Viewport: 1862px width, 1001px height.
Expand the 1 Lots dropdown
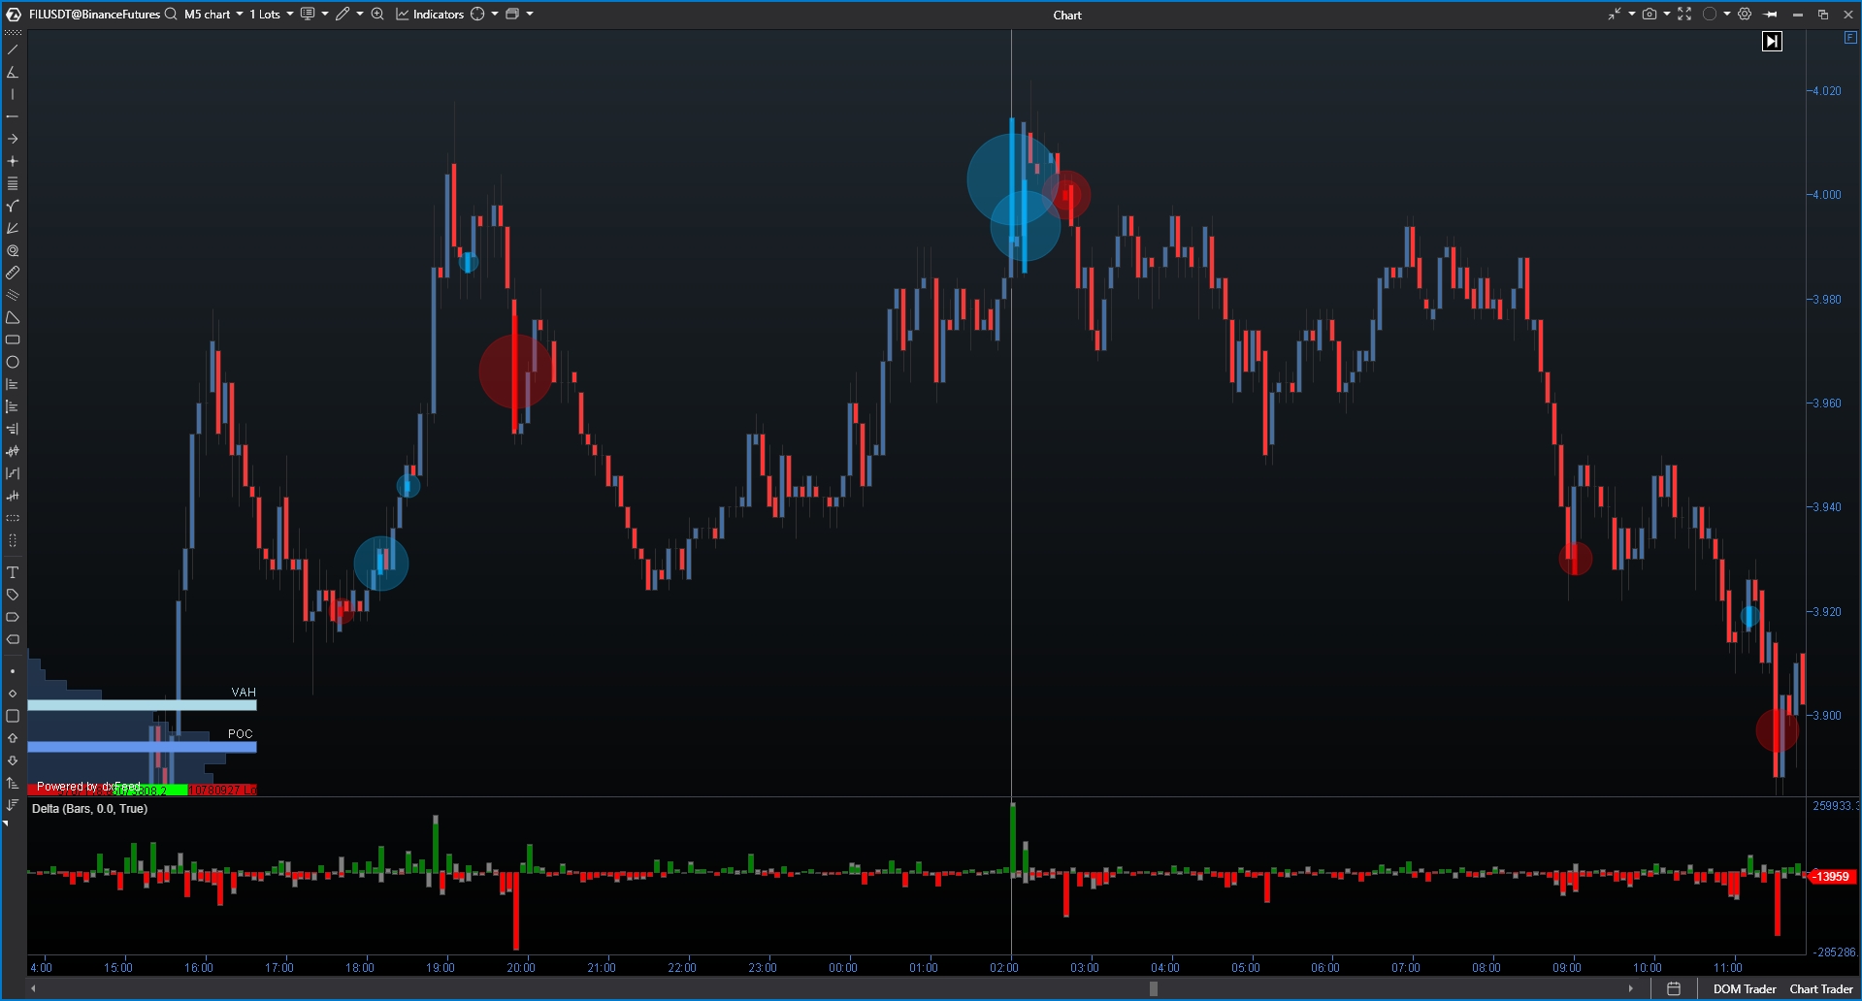272,15
